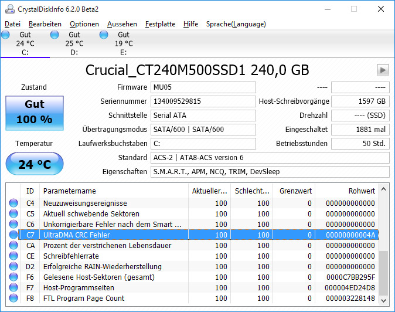This screenshot has height=312, width=395.
Task: Click the Seriennummer field 134009529815
Action: pos(203,101)
